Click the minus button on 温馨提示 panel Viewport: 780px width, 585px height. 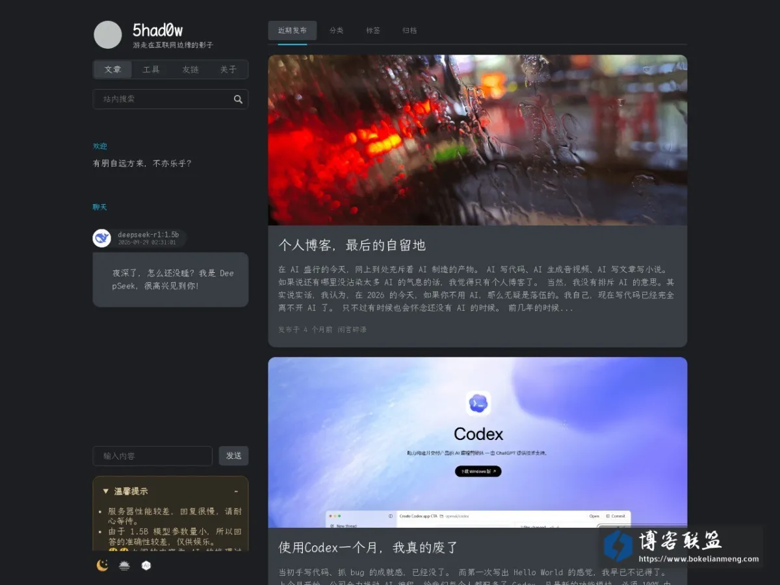[x=236, y=491]
